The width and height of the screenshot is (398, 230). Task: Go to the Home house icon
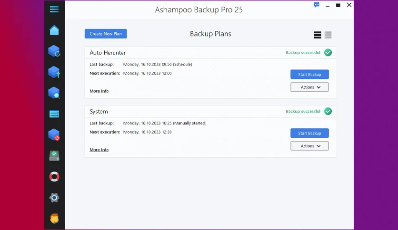pos(54,30)
